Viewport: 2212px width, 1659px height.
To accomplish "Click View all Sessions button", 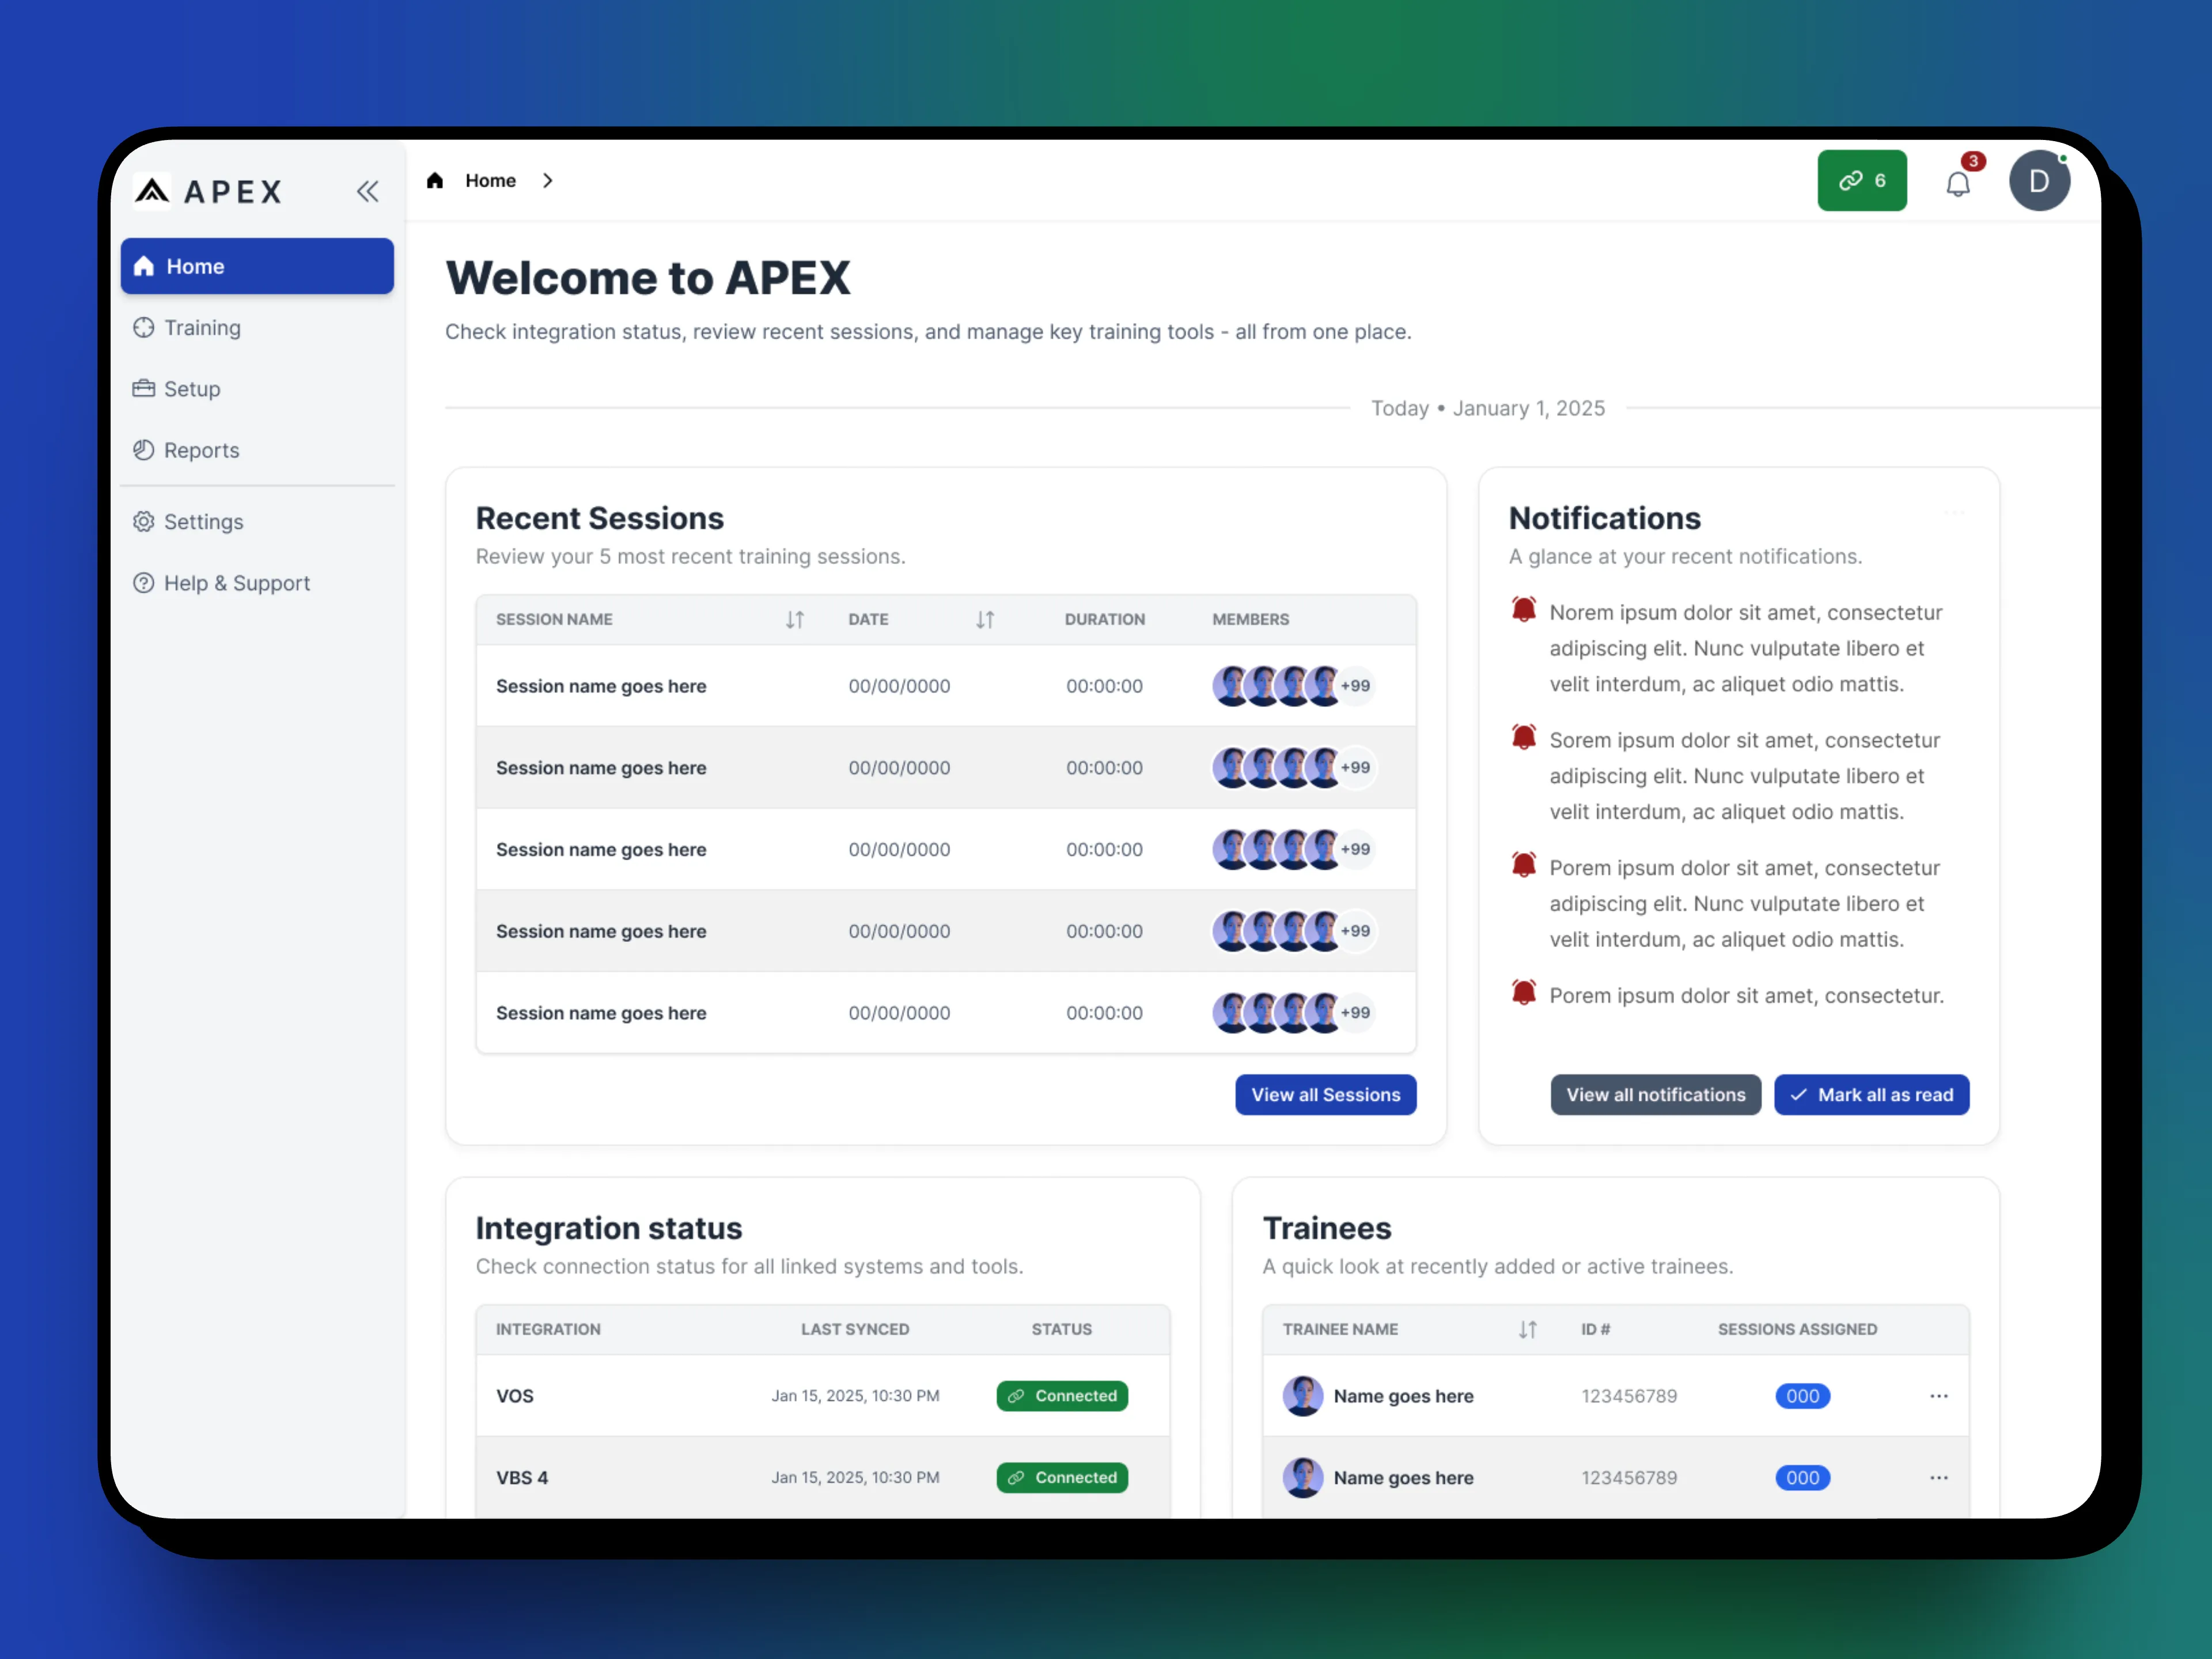I will [1326, 1095].
